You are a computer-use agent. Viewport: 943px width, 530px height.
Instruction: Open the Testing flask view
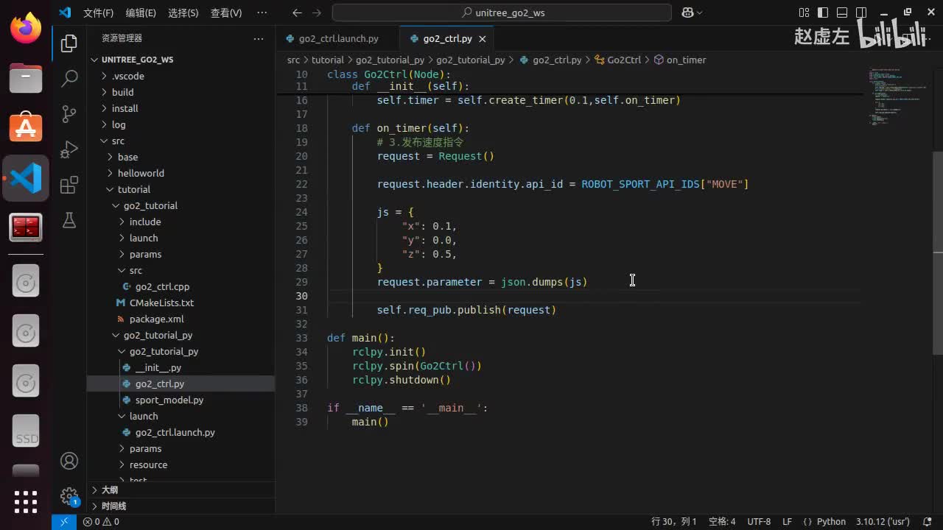[x=69, y=220]
